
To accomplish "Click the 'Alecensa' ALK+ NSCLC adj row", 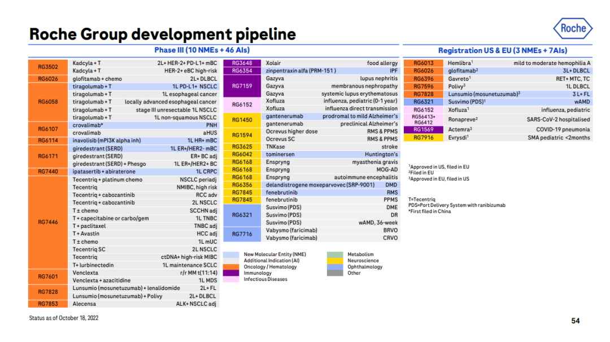I will coord(144,304).
